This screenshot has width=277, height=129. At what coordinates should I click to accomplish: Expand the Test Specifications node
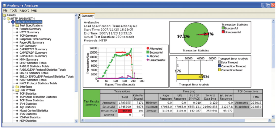[13, 25]
